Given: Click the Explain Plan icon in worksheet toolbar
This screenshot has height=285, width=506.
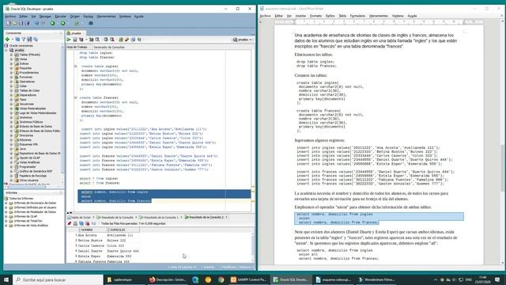Looking at the screenshot, I should coord(81,40).
